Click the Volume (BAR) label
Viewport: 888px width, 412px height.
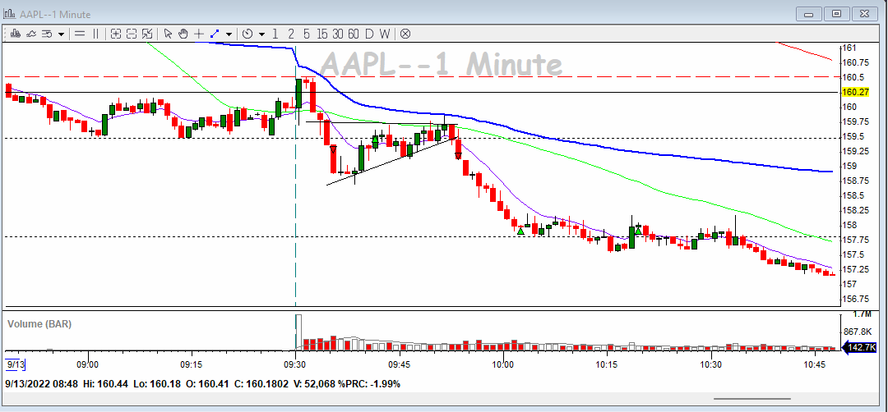click(39, 324)
